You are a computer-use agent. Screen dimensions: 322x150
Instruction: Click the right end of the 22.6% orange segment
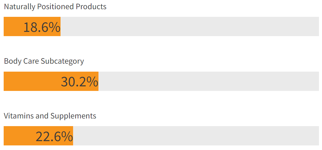pyautogui.click(x=72, y=136)
